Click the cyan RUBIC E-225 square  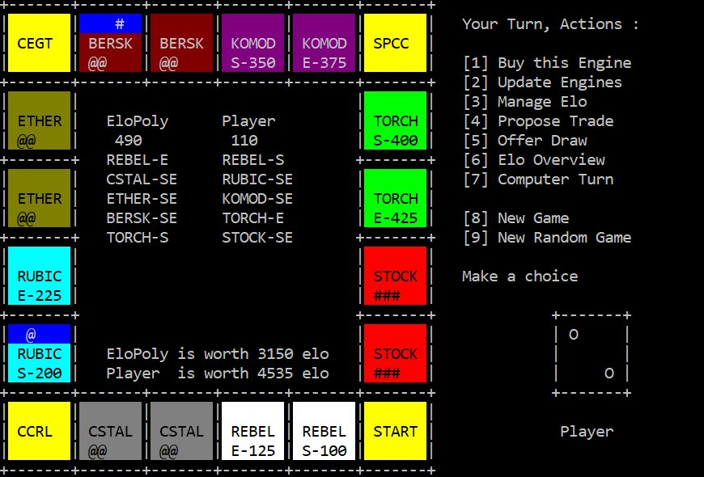click(39, 276)
